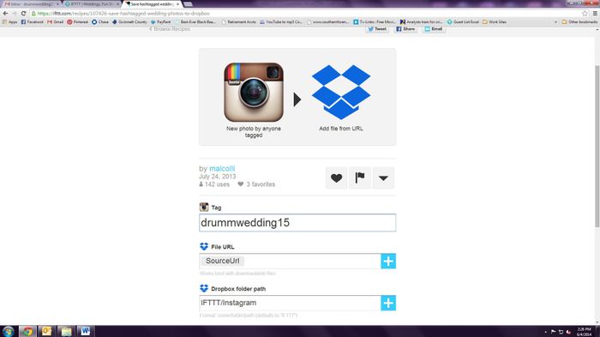Select the Save hashtagged wedding tab
Viewport: 600px width, 337px height.
click(x=153, y=3)
